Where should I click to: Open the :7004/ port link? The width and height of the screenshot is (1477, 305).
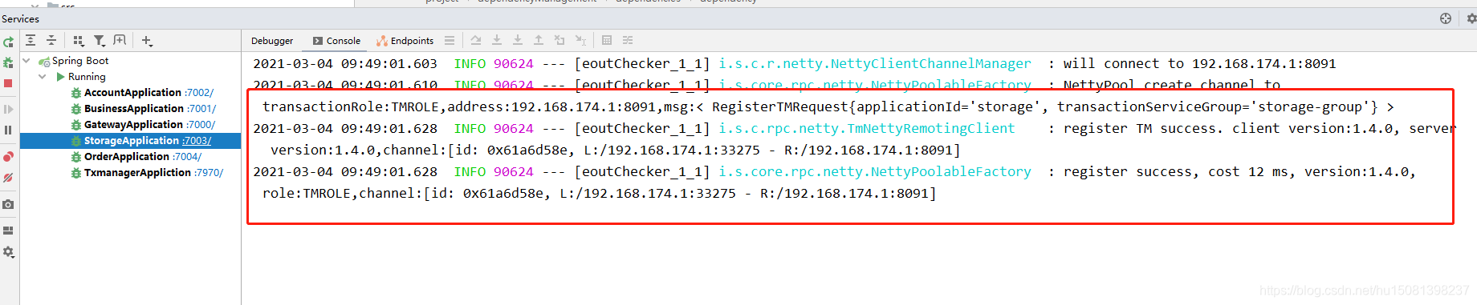(x=187, y=157)
